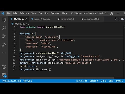Open the Help menu
The height and width of the screenshot is (94, 125).
coord(64,13)
